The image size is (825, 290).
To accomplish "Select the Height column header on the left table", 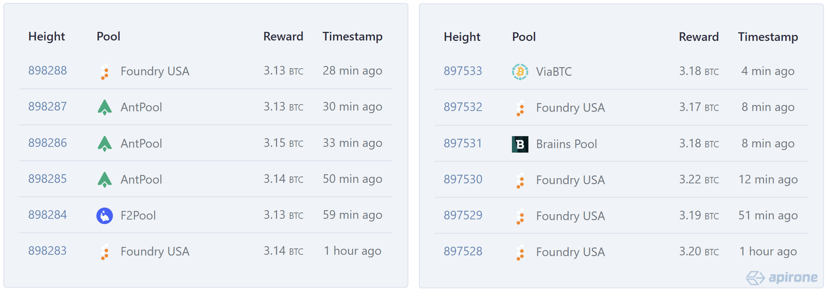I will [46, 36].
